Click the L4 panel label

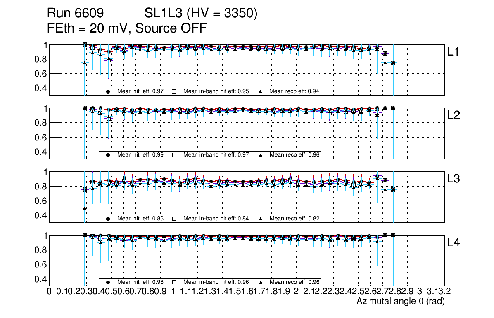tap(454, 243)
